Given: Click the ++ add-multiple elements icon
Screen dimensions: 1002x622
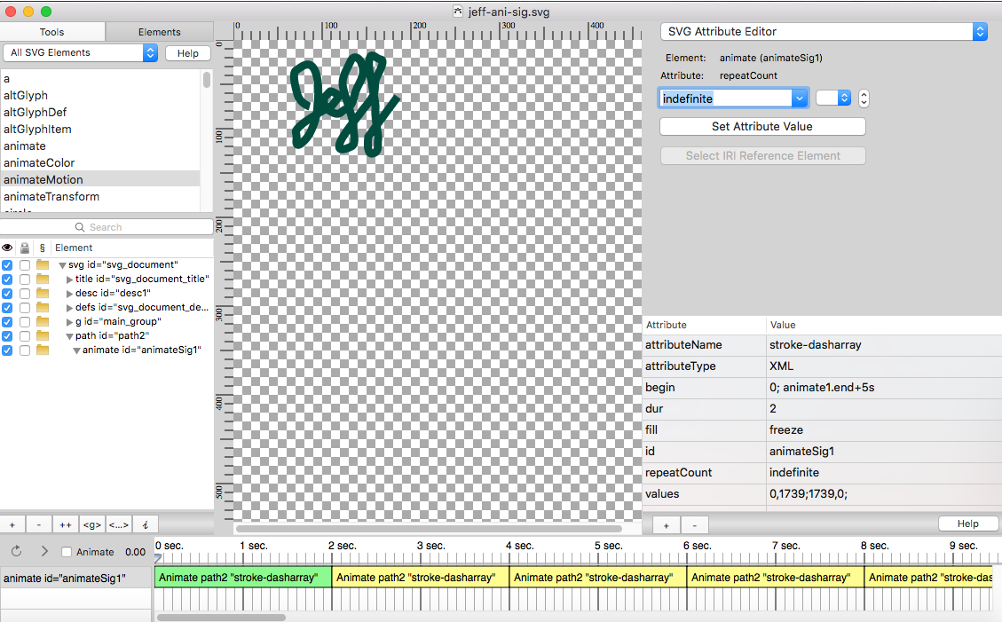Looking at the screenshot, I should coord(65,524).
